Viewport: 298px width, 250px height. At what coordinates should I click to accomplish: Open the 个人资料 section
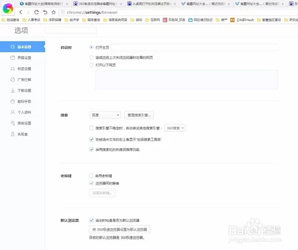tap(22, 112)
